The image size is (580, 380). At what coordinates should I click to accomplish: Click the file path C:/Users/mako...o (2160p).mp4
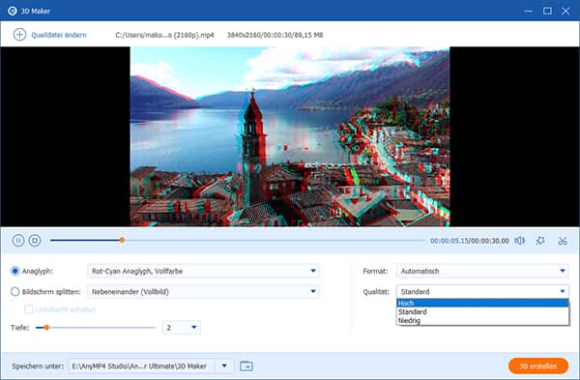coord(164,35)
